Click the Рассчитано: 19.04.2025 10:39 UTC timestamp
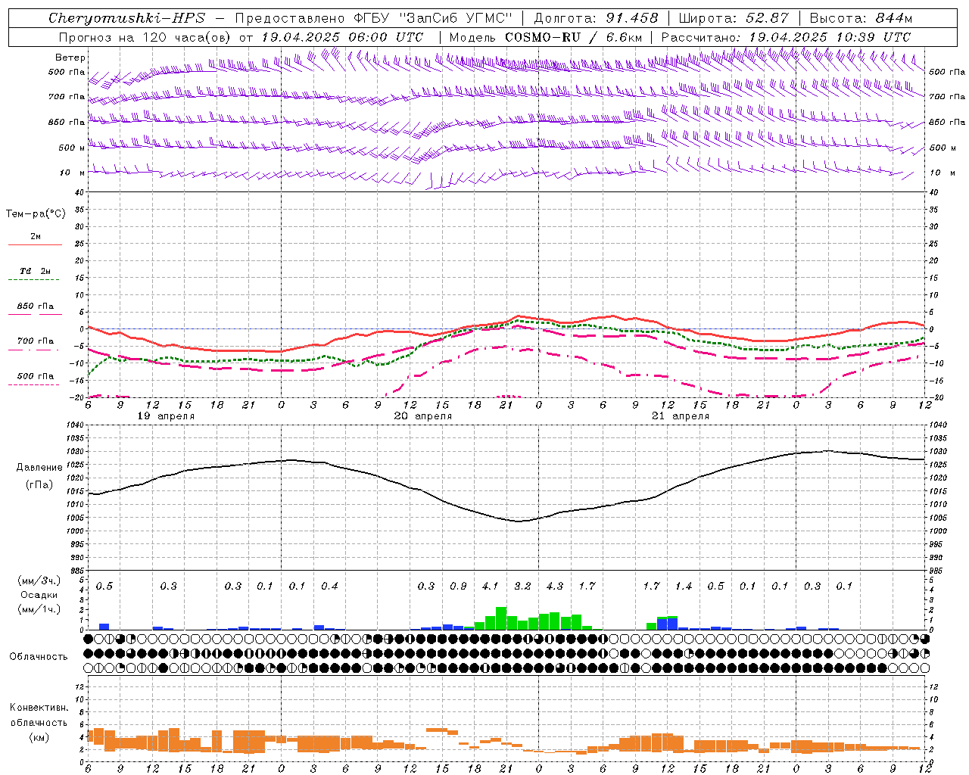The image size is (969, 775). [x=786, y=37]
